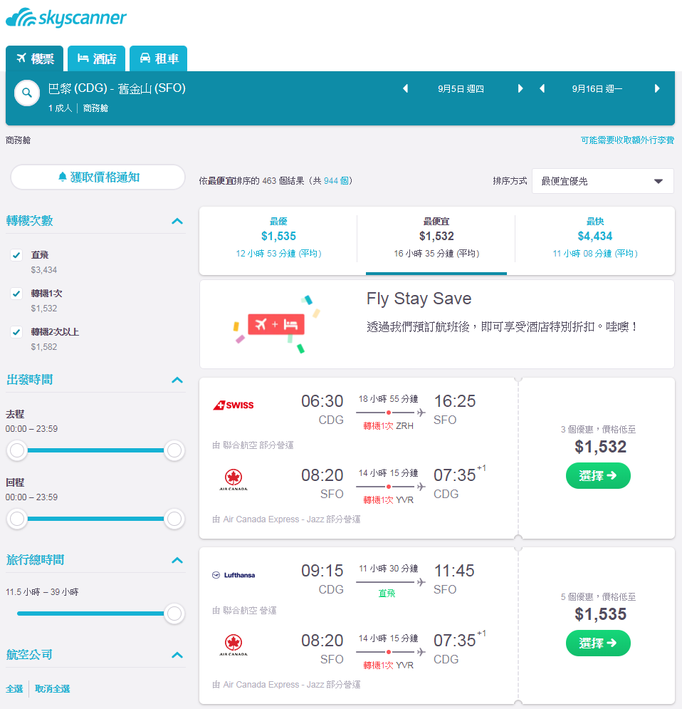Click 全選 under 航空公司
Screen dimensions: 682x709
point(14,688)
